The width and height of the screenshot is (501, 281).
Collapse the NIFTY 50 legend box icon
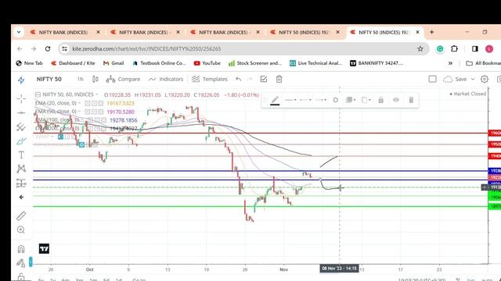pyautogui.click(x=38, y=94)
